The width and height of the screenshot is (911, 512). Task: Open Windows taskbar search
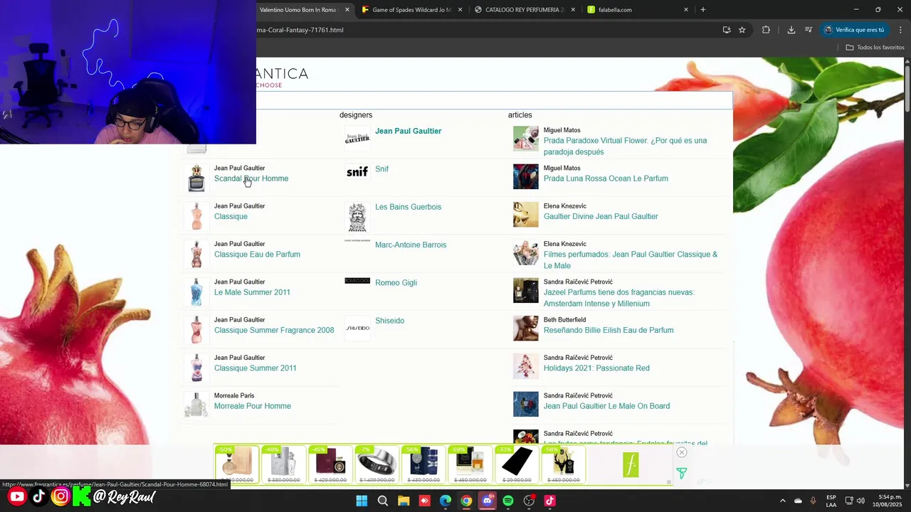click(x=383, y=501)
